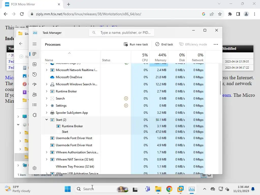Image resolution: width=260 pixels, height=195 pixels.
Task: Open Chrome extensions puzzle icon
Action: [x=230, y=14]
